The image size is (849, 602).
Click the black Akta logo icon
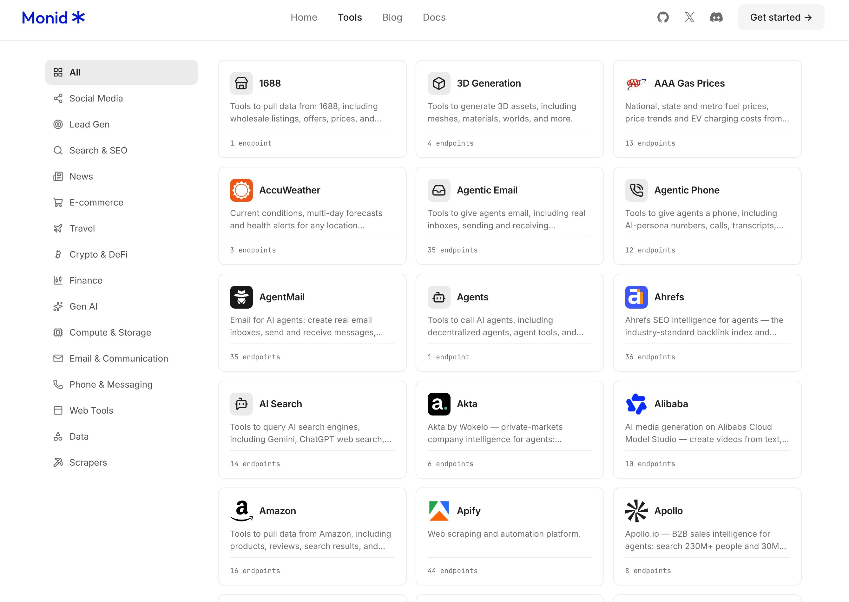[x=439, y=404]
